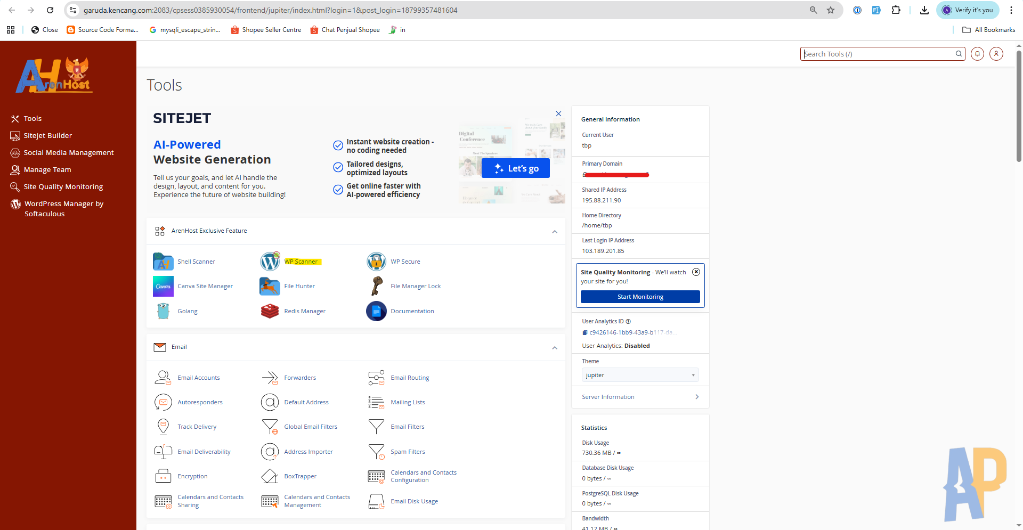Click the notifications bell icon

click(977, 54)
